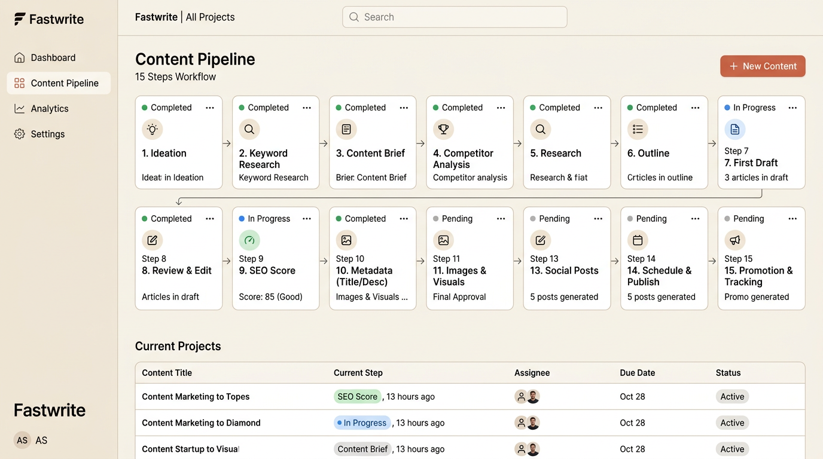Image resolution: width=823 pixels, height=459 pixels.
Task: Open Settings in the sidebar
Action: point(59,134)
